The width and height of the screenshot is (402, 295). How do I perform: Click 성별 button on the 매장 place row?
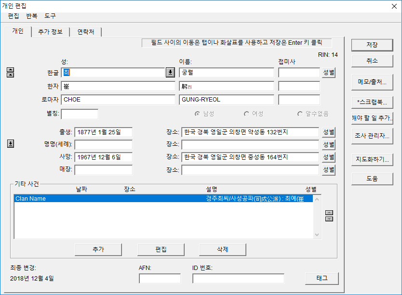tap(329, 170)
